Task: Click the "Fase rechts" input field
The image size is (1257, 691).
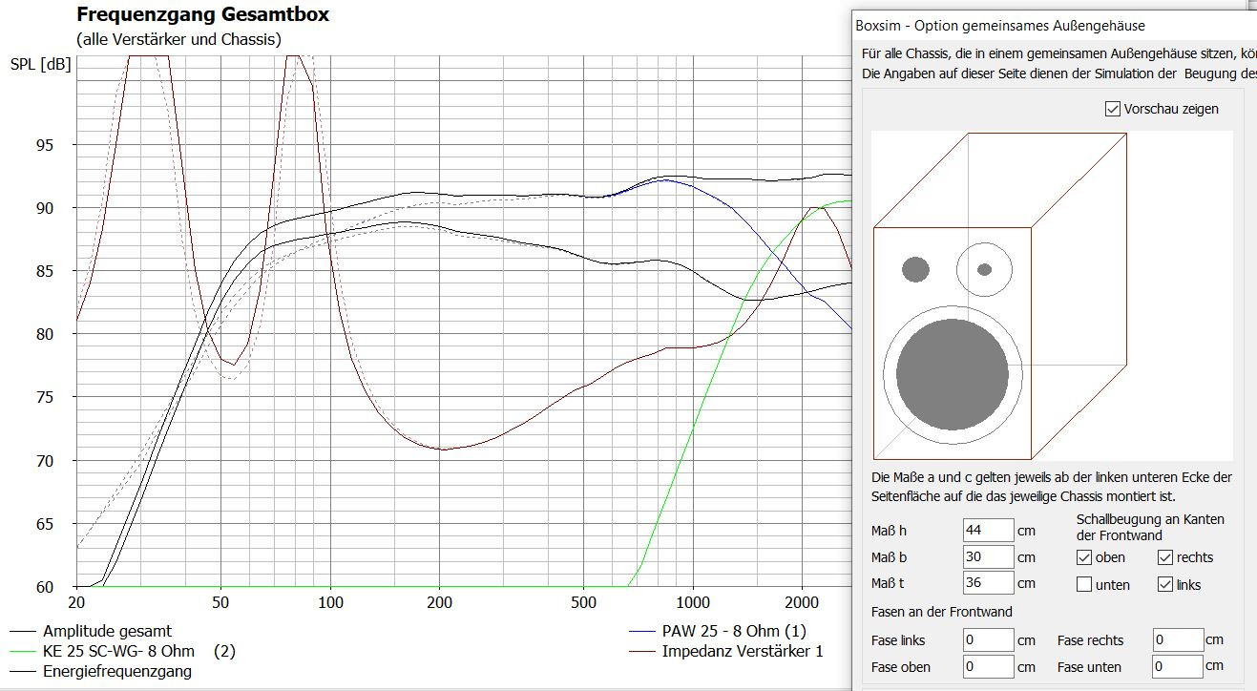Action: point(1178,639)
